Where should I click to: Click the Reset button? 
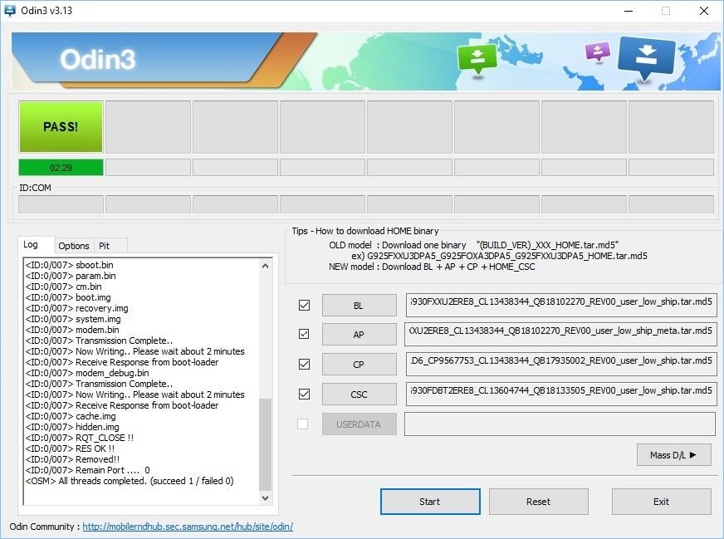(x=538, y=502)
